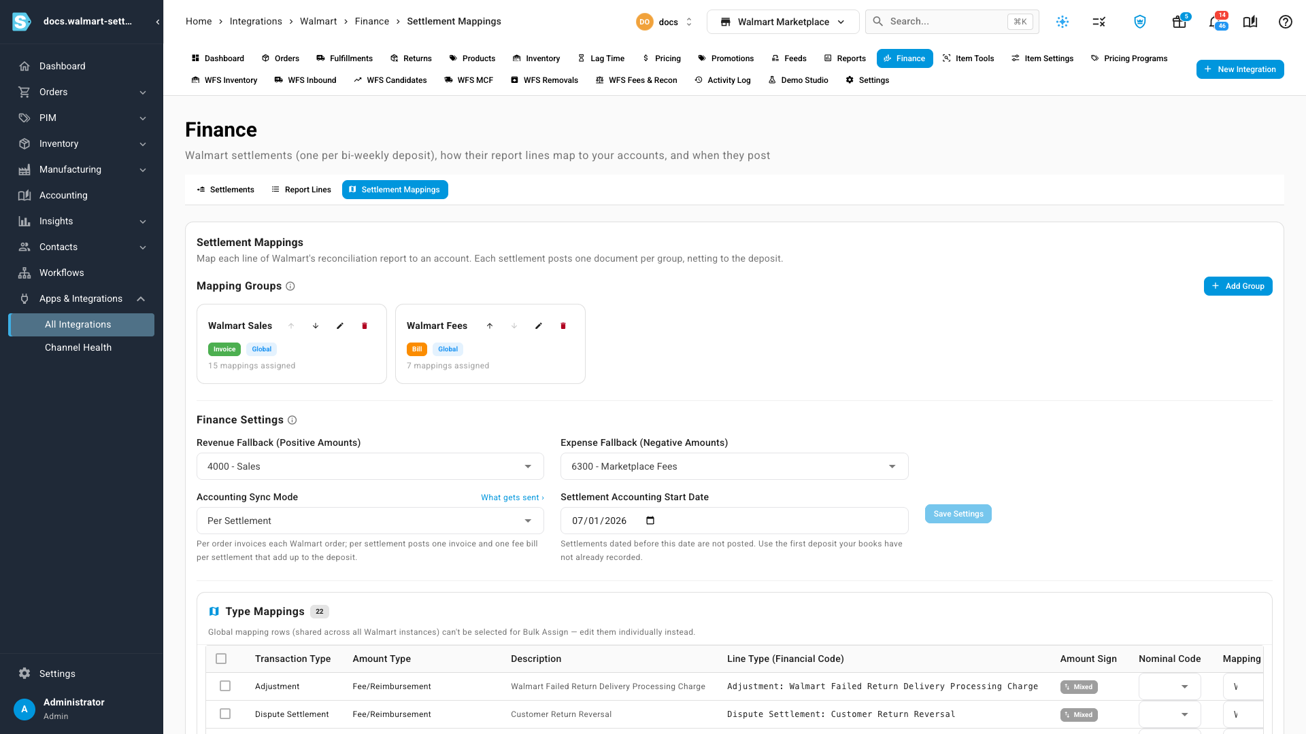
Task: Open the Pricing Programs tab
Action: click(x=1129, y=58)
